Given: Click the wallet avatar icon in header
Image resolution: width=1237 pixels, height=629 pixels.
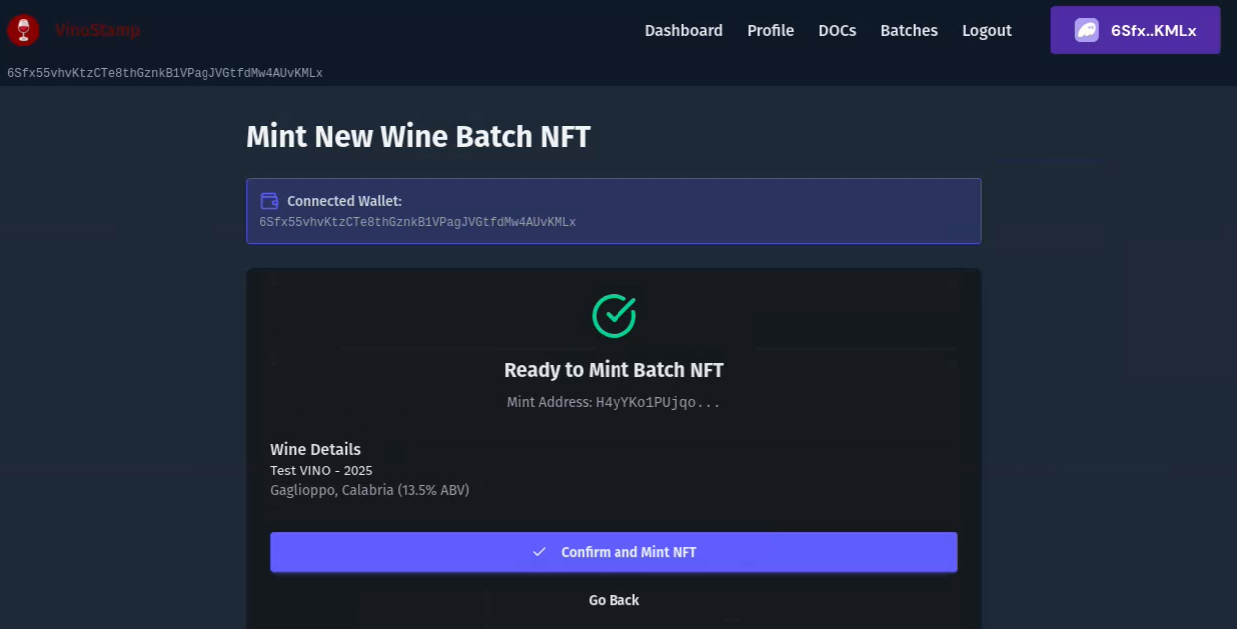Looking at the screenshot, I should coord(1086,30).
